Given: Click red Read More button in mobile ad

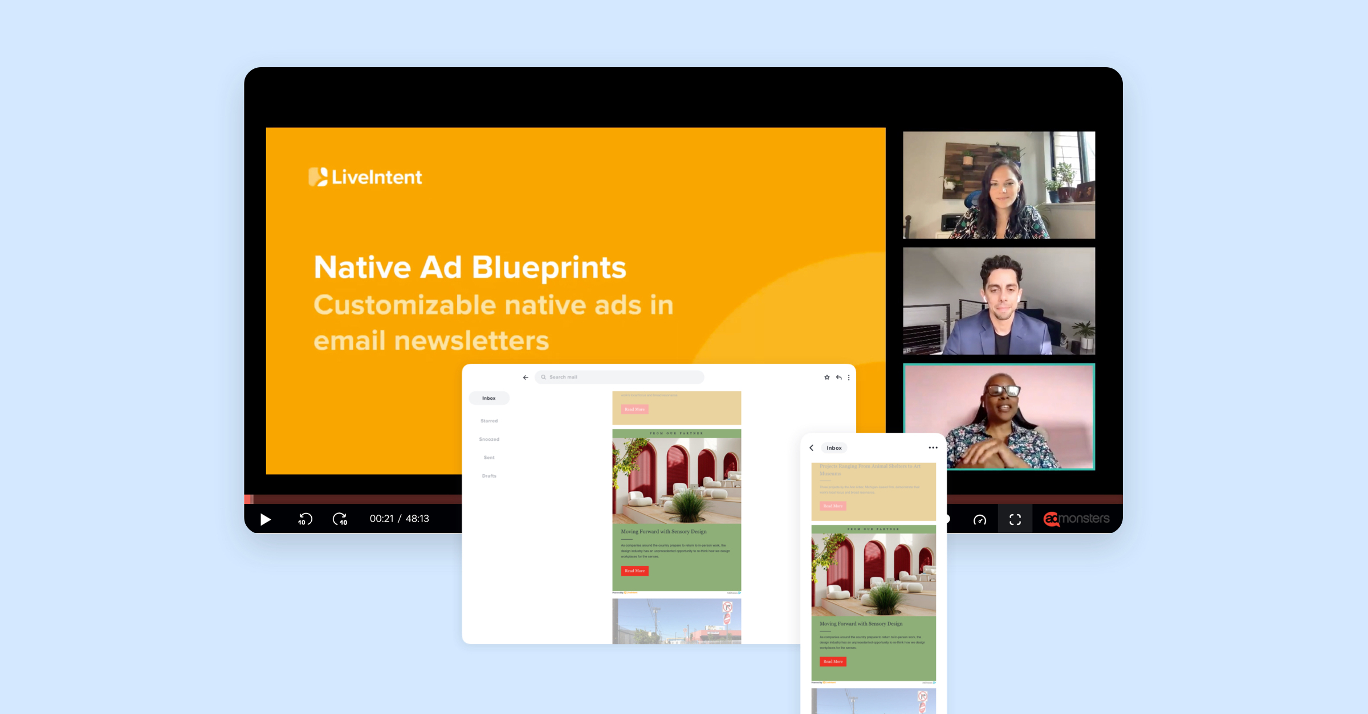Looking at the screenshot, I should [833, 662].
